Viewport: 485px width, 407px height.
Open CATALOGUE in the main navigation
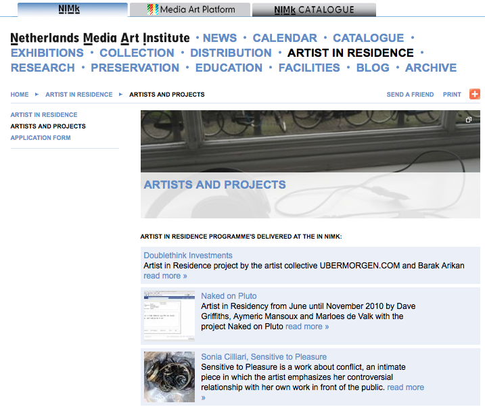click(368, 38)
